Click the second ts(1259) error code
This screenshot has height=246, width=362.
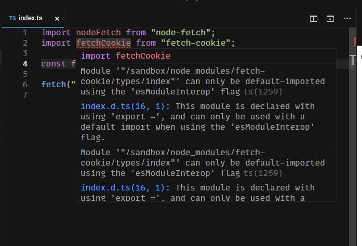click(x=263, y=173)
